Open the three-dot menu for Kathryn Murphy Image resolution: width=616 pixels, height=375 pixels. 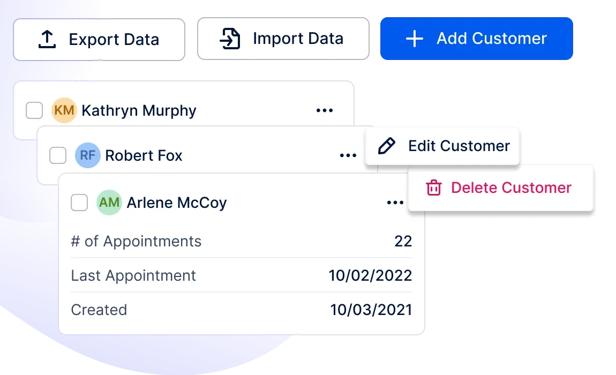pos(325,110)
